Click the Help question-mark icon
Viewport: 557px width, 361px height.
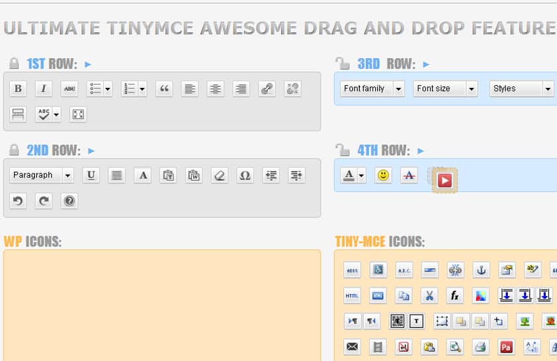point(69,201)
